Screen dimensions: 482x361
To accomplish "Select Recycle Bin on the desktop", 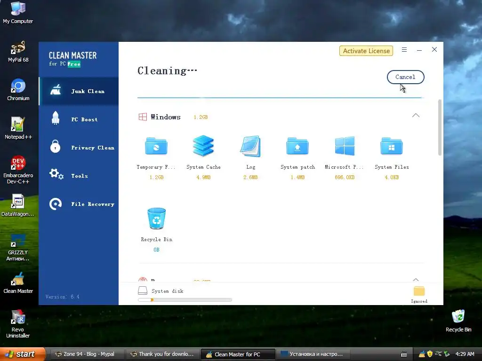I will (458, 321).
